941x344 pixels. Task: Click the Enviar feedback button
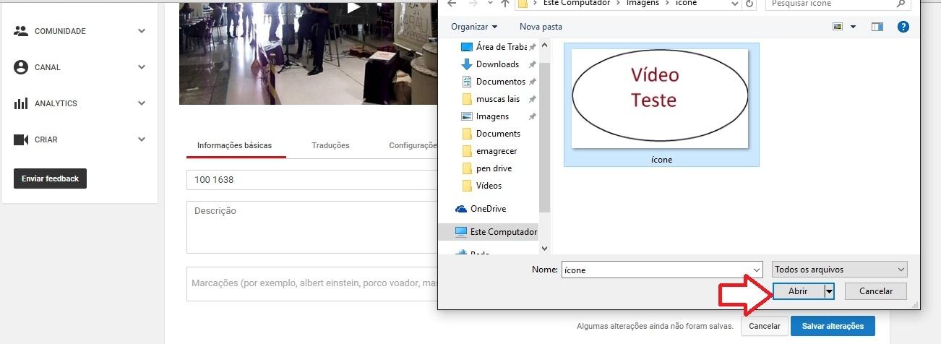coord(50,179)
